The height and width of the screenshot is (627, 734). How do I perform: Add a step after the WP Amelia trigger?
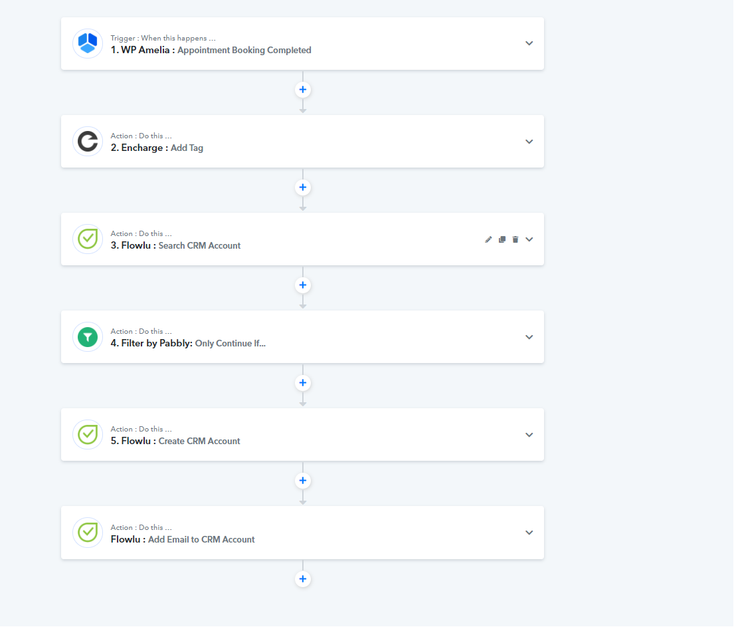pos(303,90)
